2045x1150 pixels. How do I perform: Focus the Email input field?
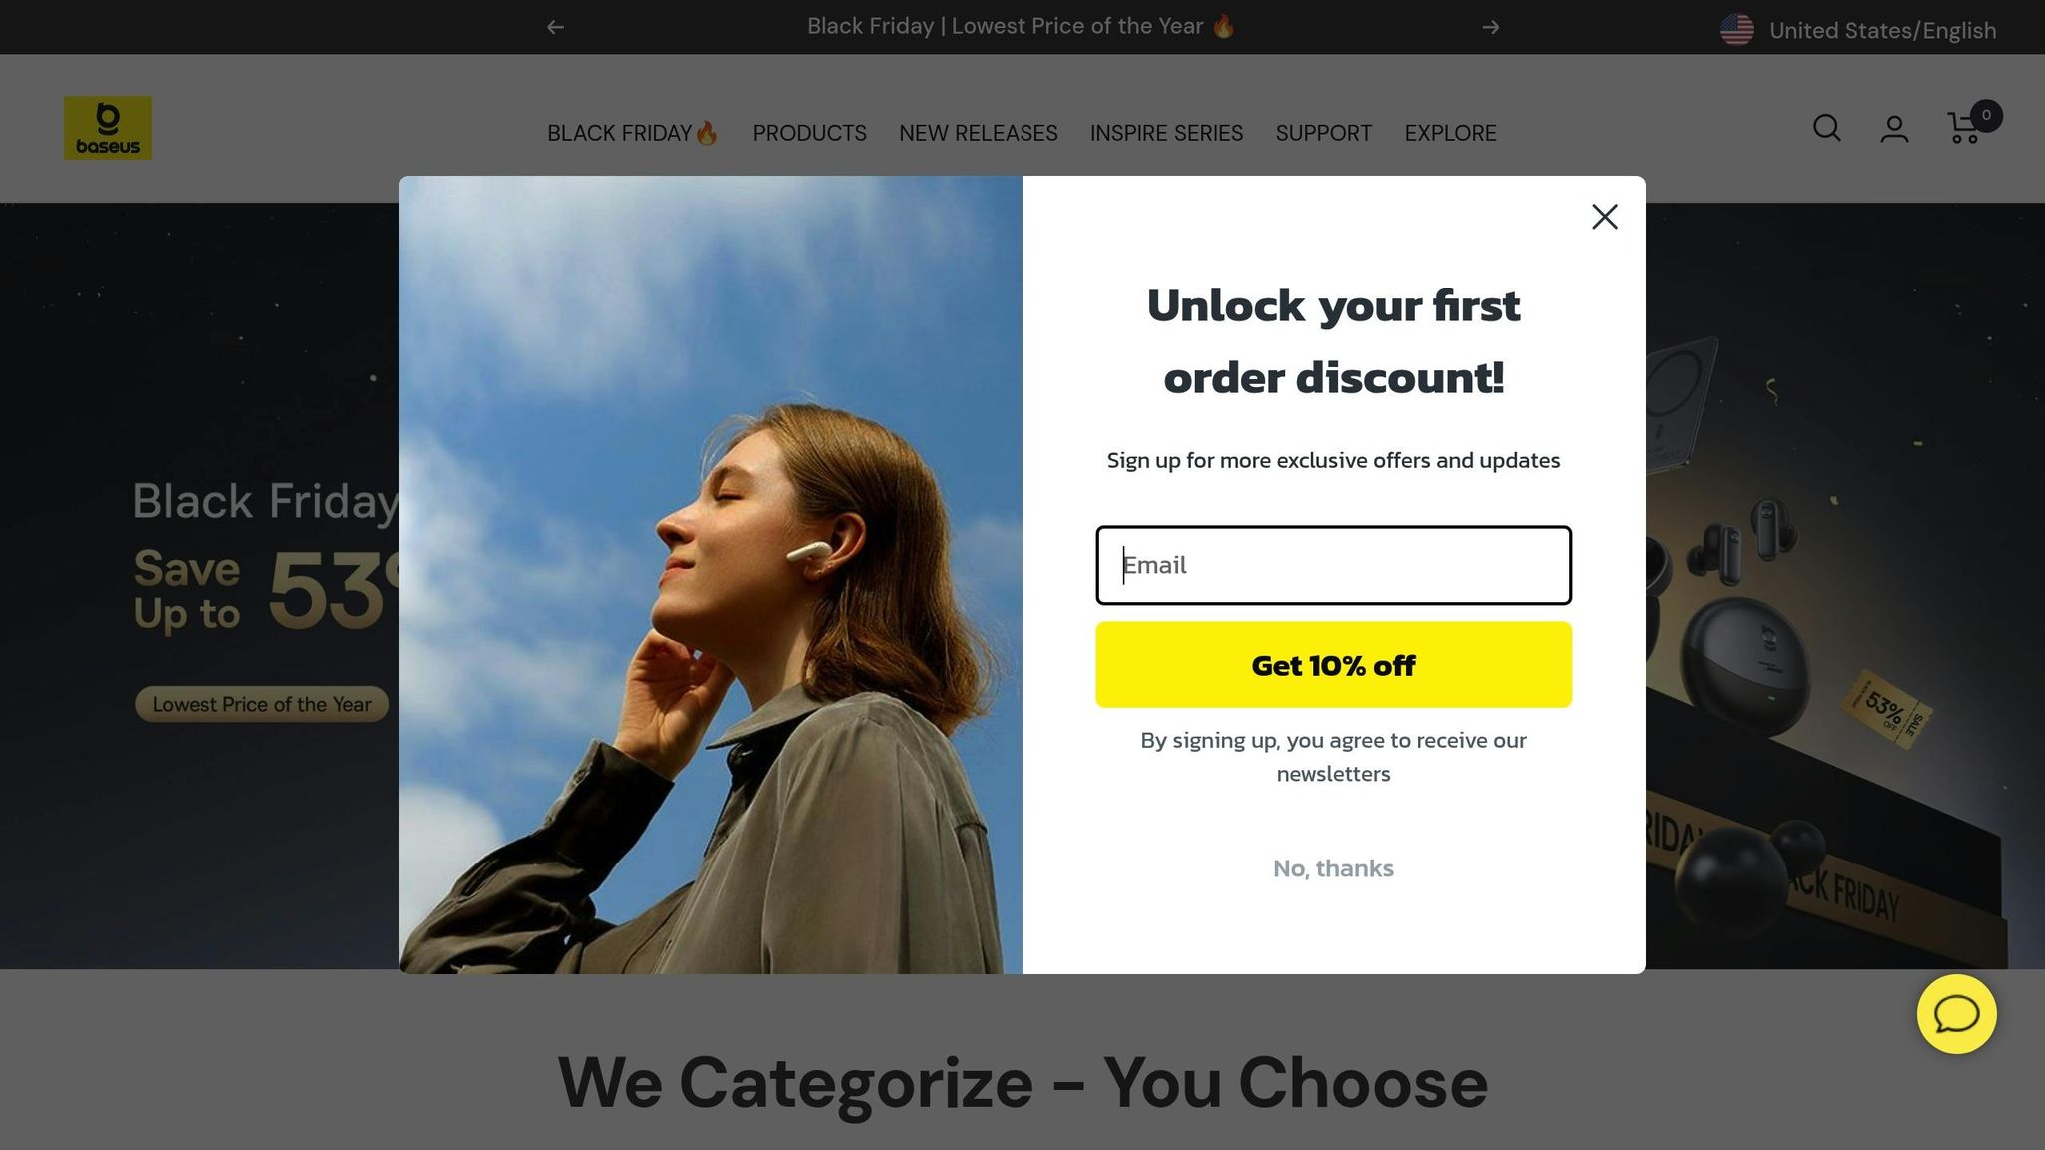click(x=1333, y=565)
